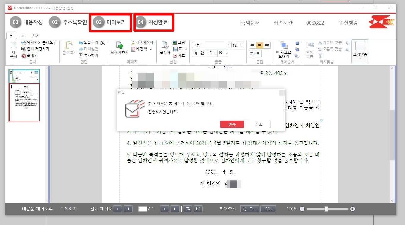405x225 pixels.
Task: Toggle underline 가 formatting
Action: (202, 53)
